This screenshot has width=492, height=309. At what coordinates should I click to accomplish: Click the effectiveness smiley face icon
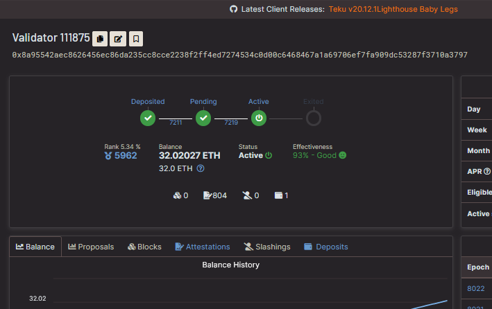(x=343, y=155)
